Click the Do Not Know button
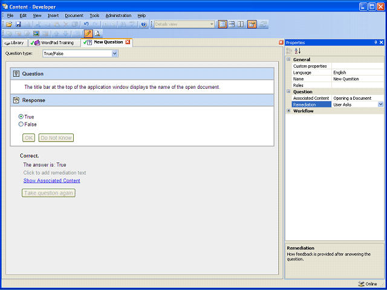This screenshot has height=290, width=387. (56, 138)
